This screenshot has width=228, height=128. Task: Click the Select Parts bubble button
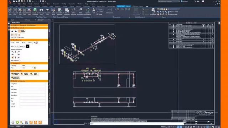(x=25, y=74)
